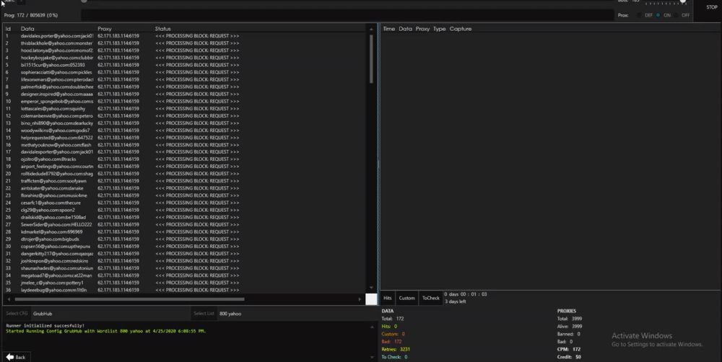Open the Hits tab

click(388, 298)
